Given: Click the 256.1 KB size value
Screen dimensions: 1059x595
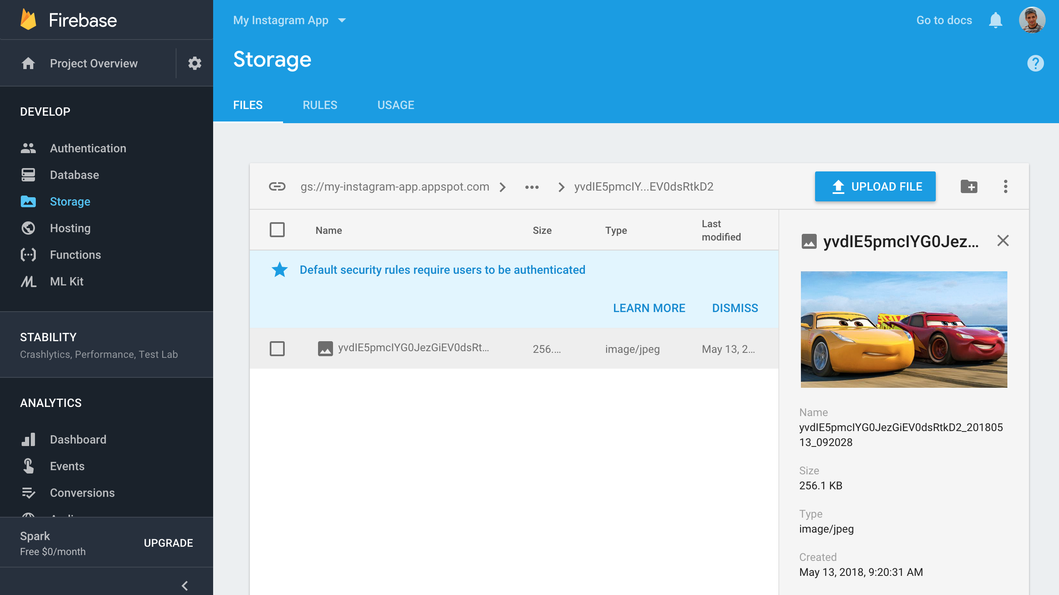Looking at the screenshot, I should (821, 486).
